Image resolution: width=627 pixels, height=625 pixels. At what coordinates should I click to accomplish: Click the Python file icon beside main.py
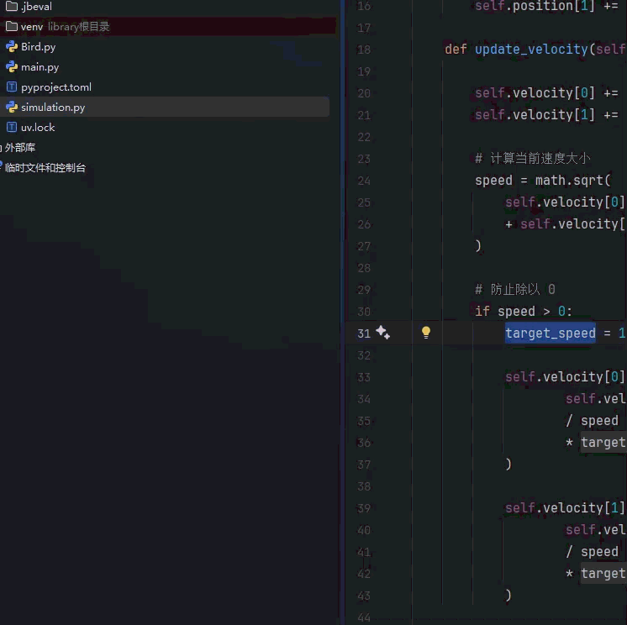pos(12,66)
